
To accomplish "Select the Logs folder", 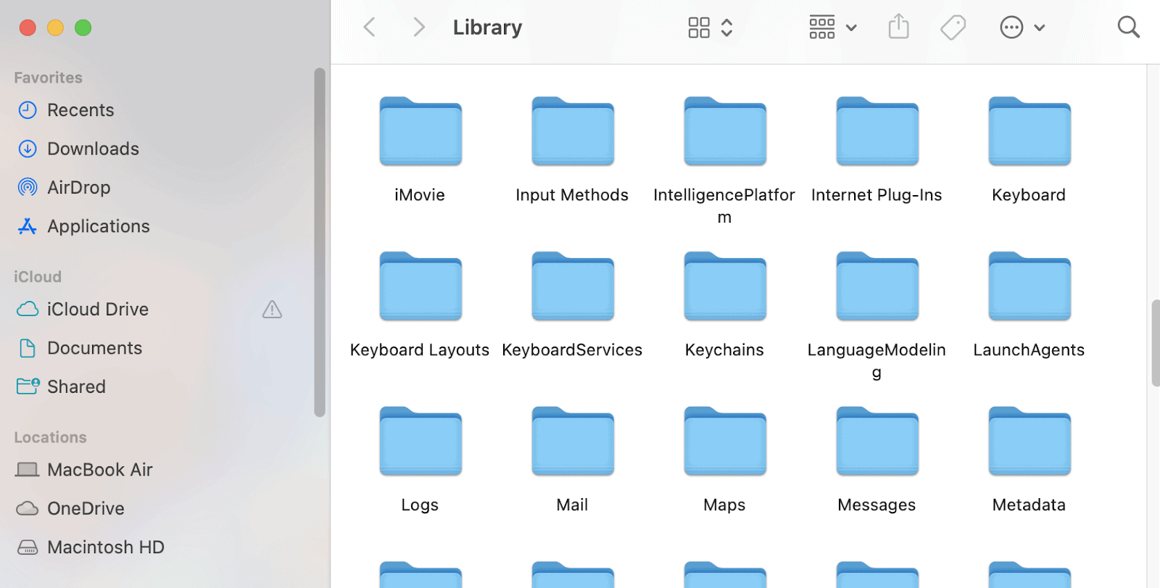I will (420, 442).
